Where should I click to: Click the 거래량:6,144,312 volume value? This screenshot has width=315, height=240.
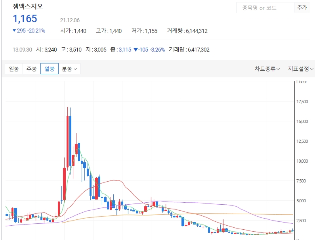187,31
